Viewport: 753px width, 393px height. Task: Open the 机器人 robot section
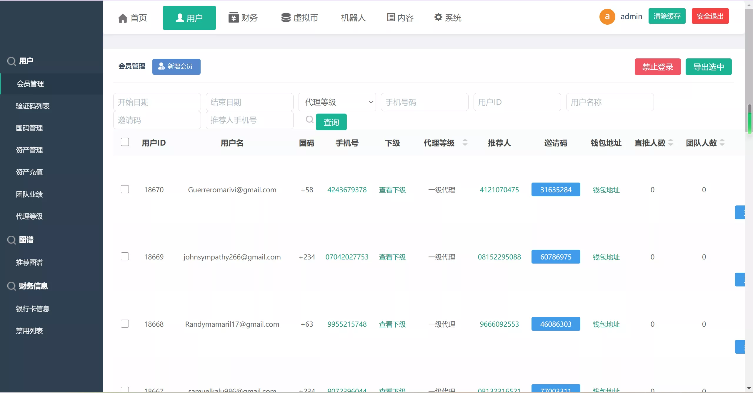pyautogui.click(x=353, y=18)
